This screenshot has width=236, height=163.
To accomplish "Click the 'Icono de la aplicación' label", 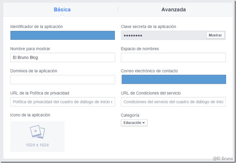I will tap(30, 115).
